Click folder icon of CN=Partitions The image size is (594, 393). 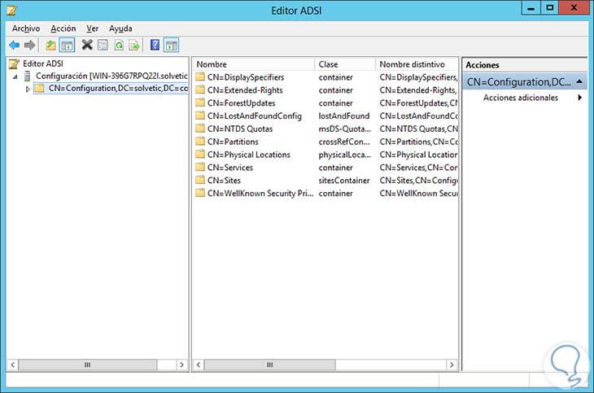click(200, 142)
